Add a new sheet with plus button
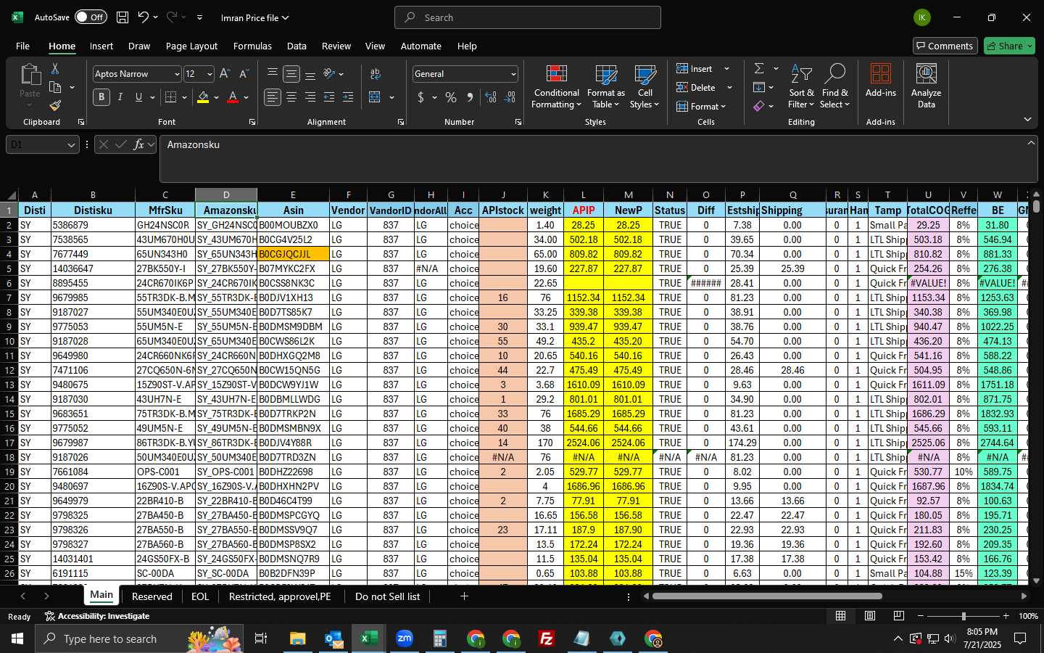The height and width of the screenshot is (653, 1044). [464, 596]
